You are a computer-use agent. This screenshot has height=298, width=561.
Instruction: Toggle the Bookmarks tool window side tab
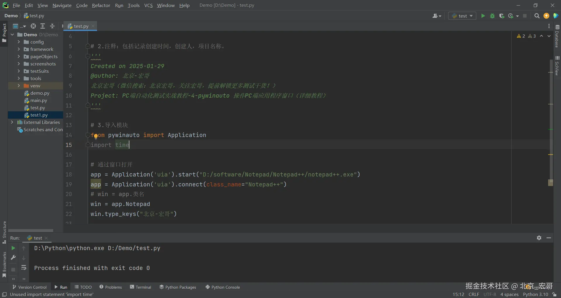coord(4,265)
